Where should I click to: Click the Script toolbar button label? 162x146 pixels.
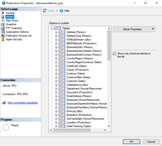point(51,11)
